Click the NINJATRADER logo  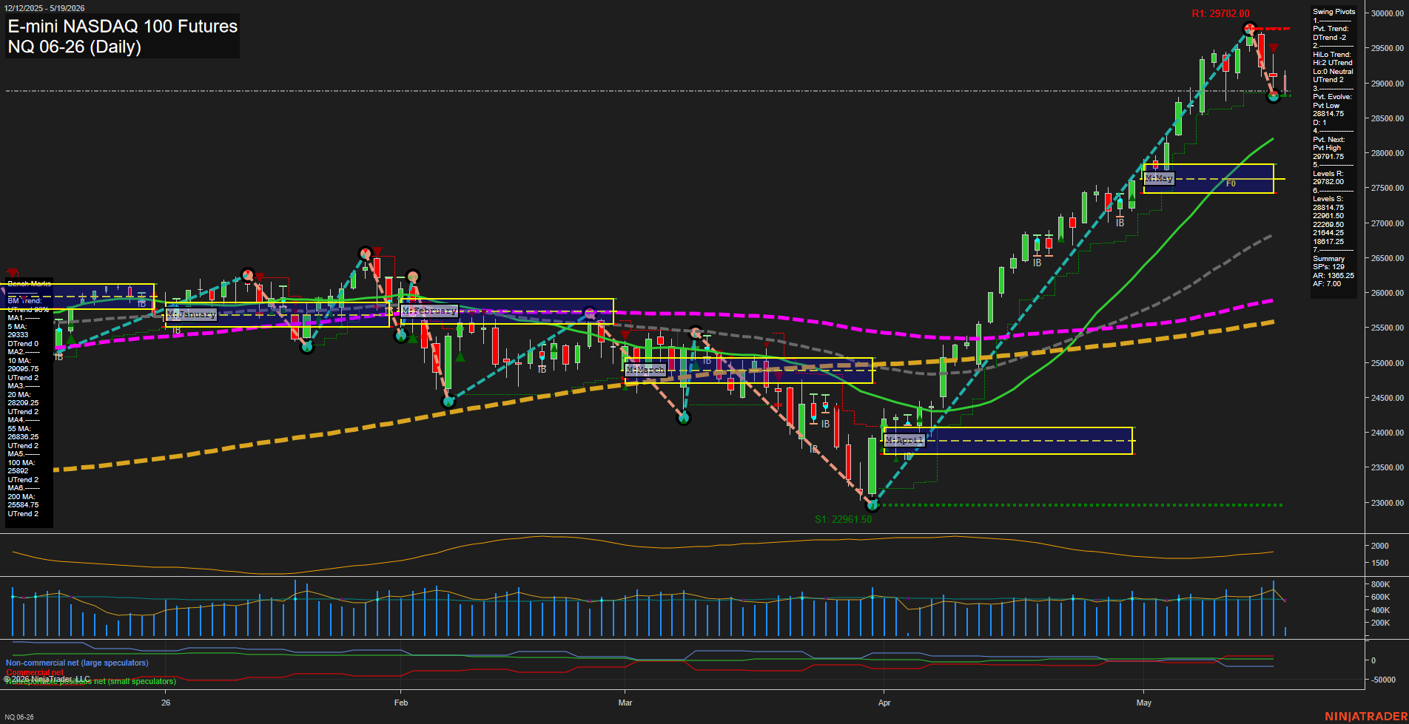[1366, 717]
